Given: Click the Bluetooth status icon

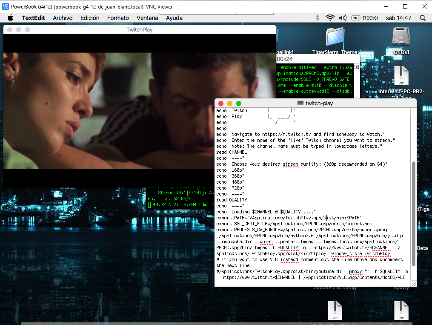Looking at the screenshot, I should 317,18.
